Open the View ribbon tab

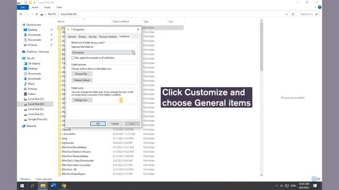pyautogui.click(x=59, y=7)
